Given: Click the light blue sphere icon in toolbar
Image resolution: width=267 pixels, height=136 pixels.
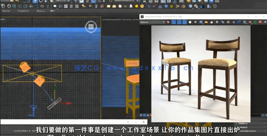Looking at the screenshot, I should [190, 6].
